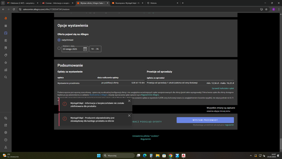This screenshot has height=159, width=282.
Task: Open Chrome three-dot menu
Action: [279, 9]
